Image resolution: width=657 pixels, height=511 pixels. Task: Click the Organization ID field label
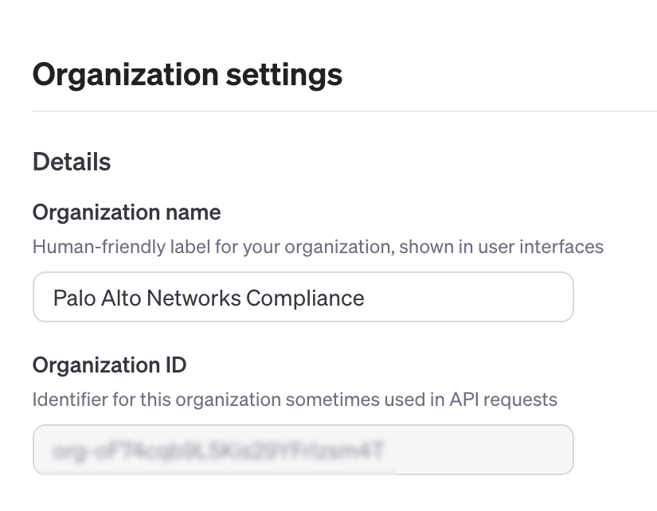(x=109, y=365)
